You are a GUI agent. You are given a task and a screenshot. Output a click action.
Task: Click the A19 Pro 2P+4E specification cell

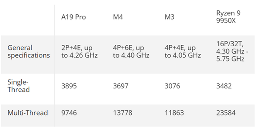79,51
